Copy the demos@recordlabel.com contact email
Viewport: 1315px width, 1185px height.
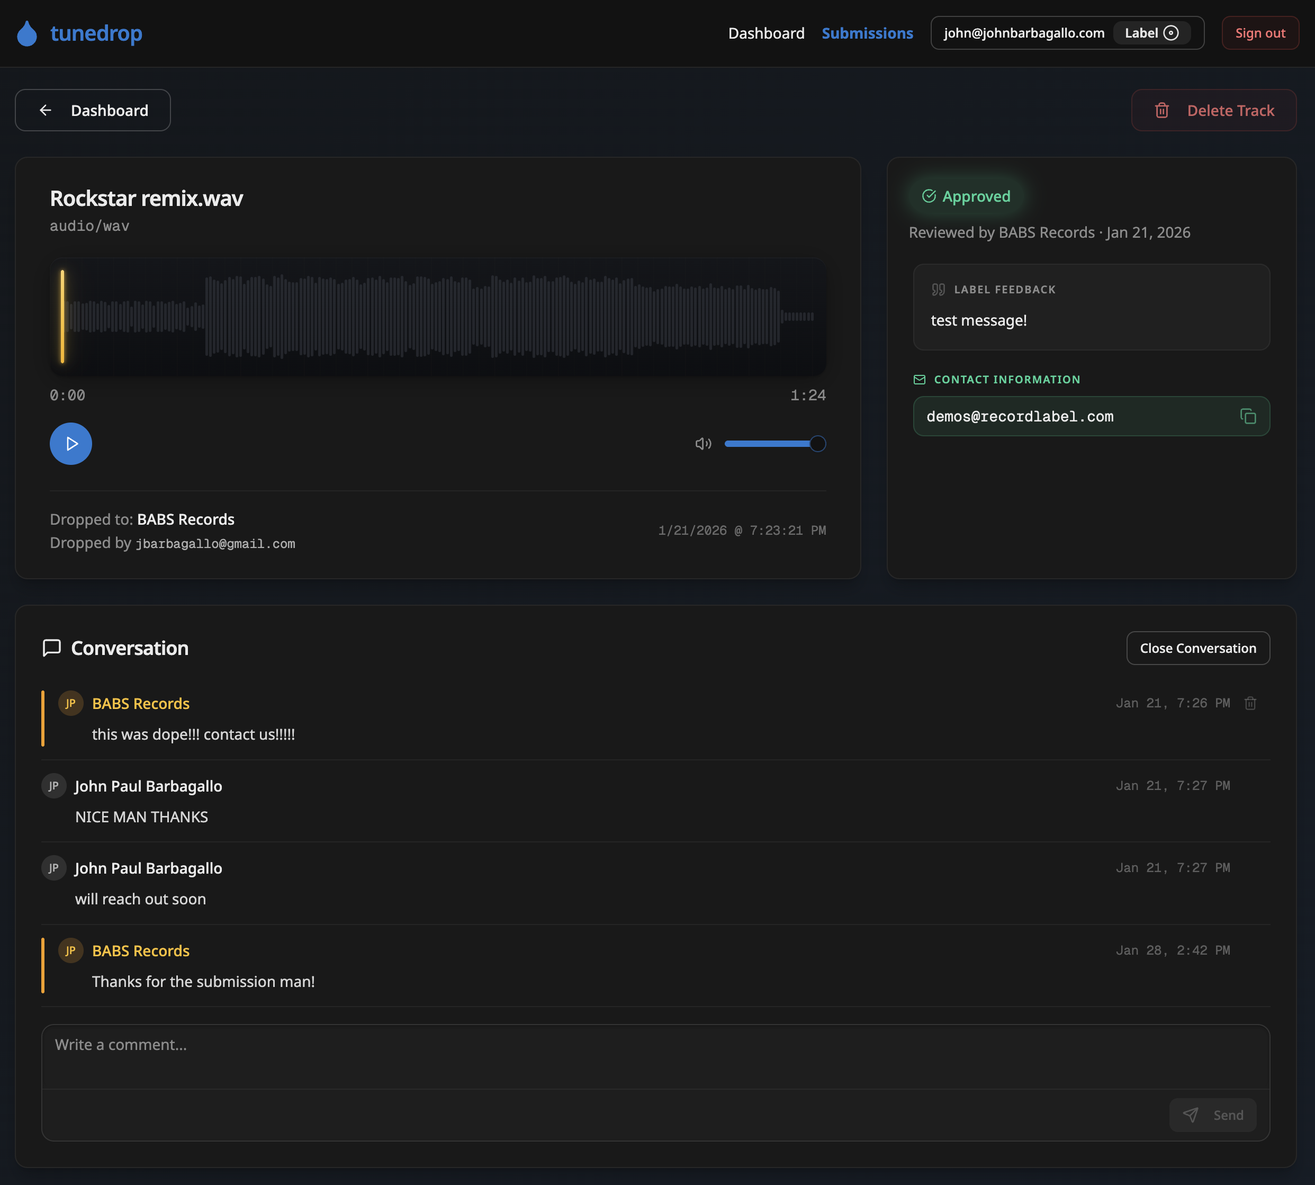point(1247,417)
